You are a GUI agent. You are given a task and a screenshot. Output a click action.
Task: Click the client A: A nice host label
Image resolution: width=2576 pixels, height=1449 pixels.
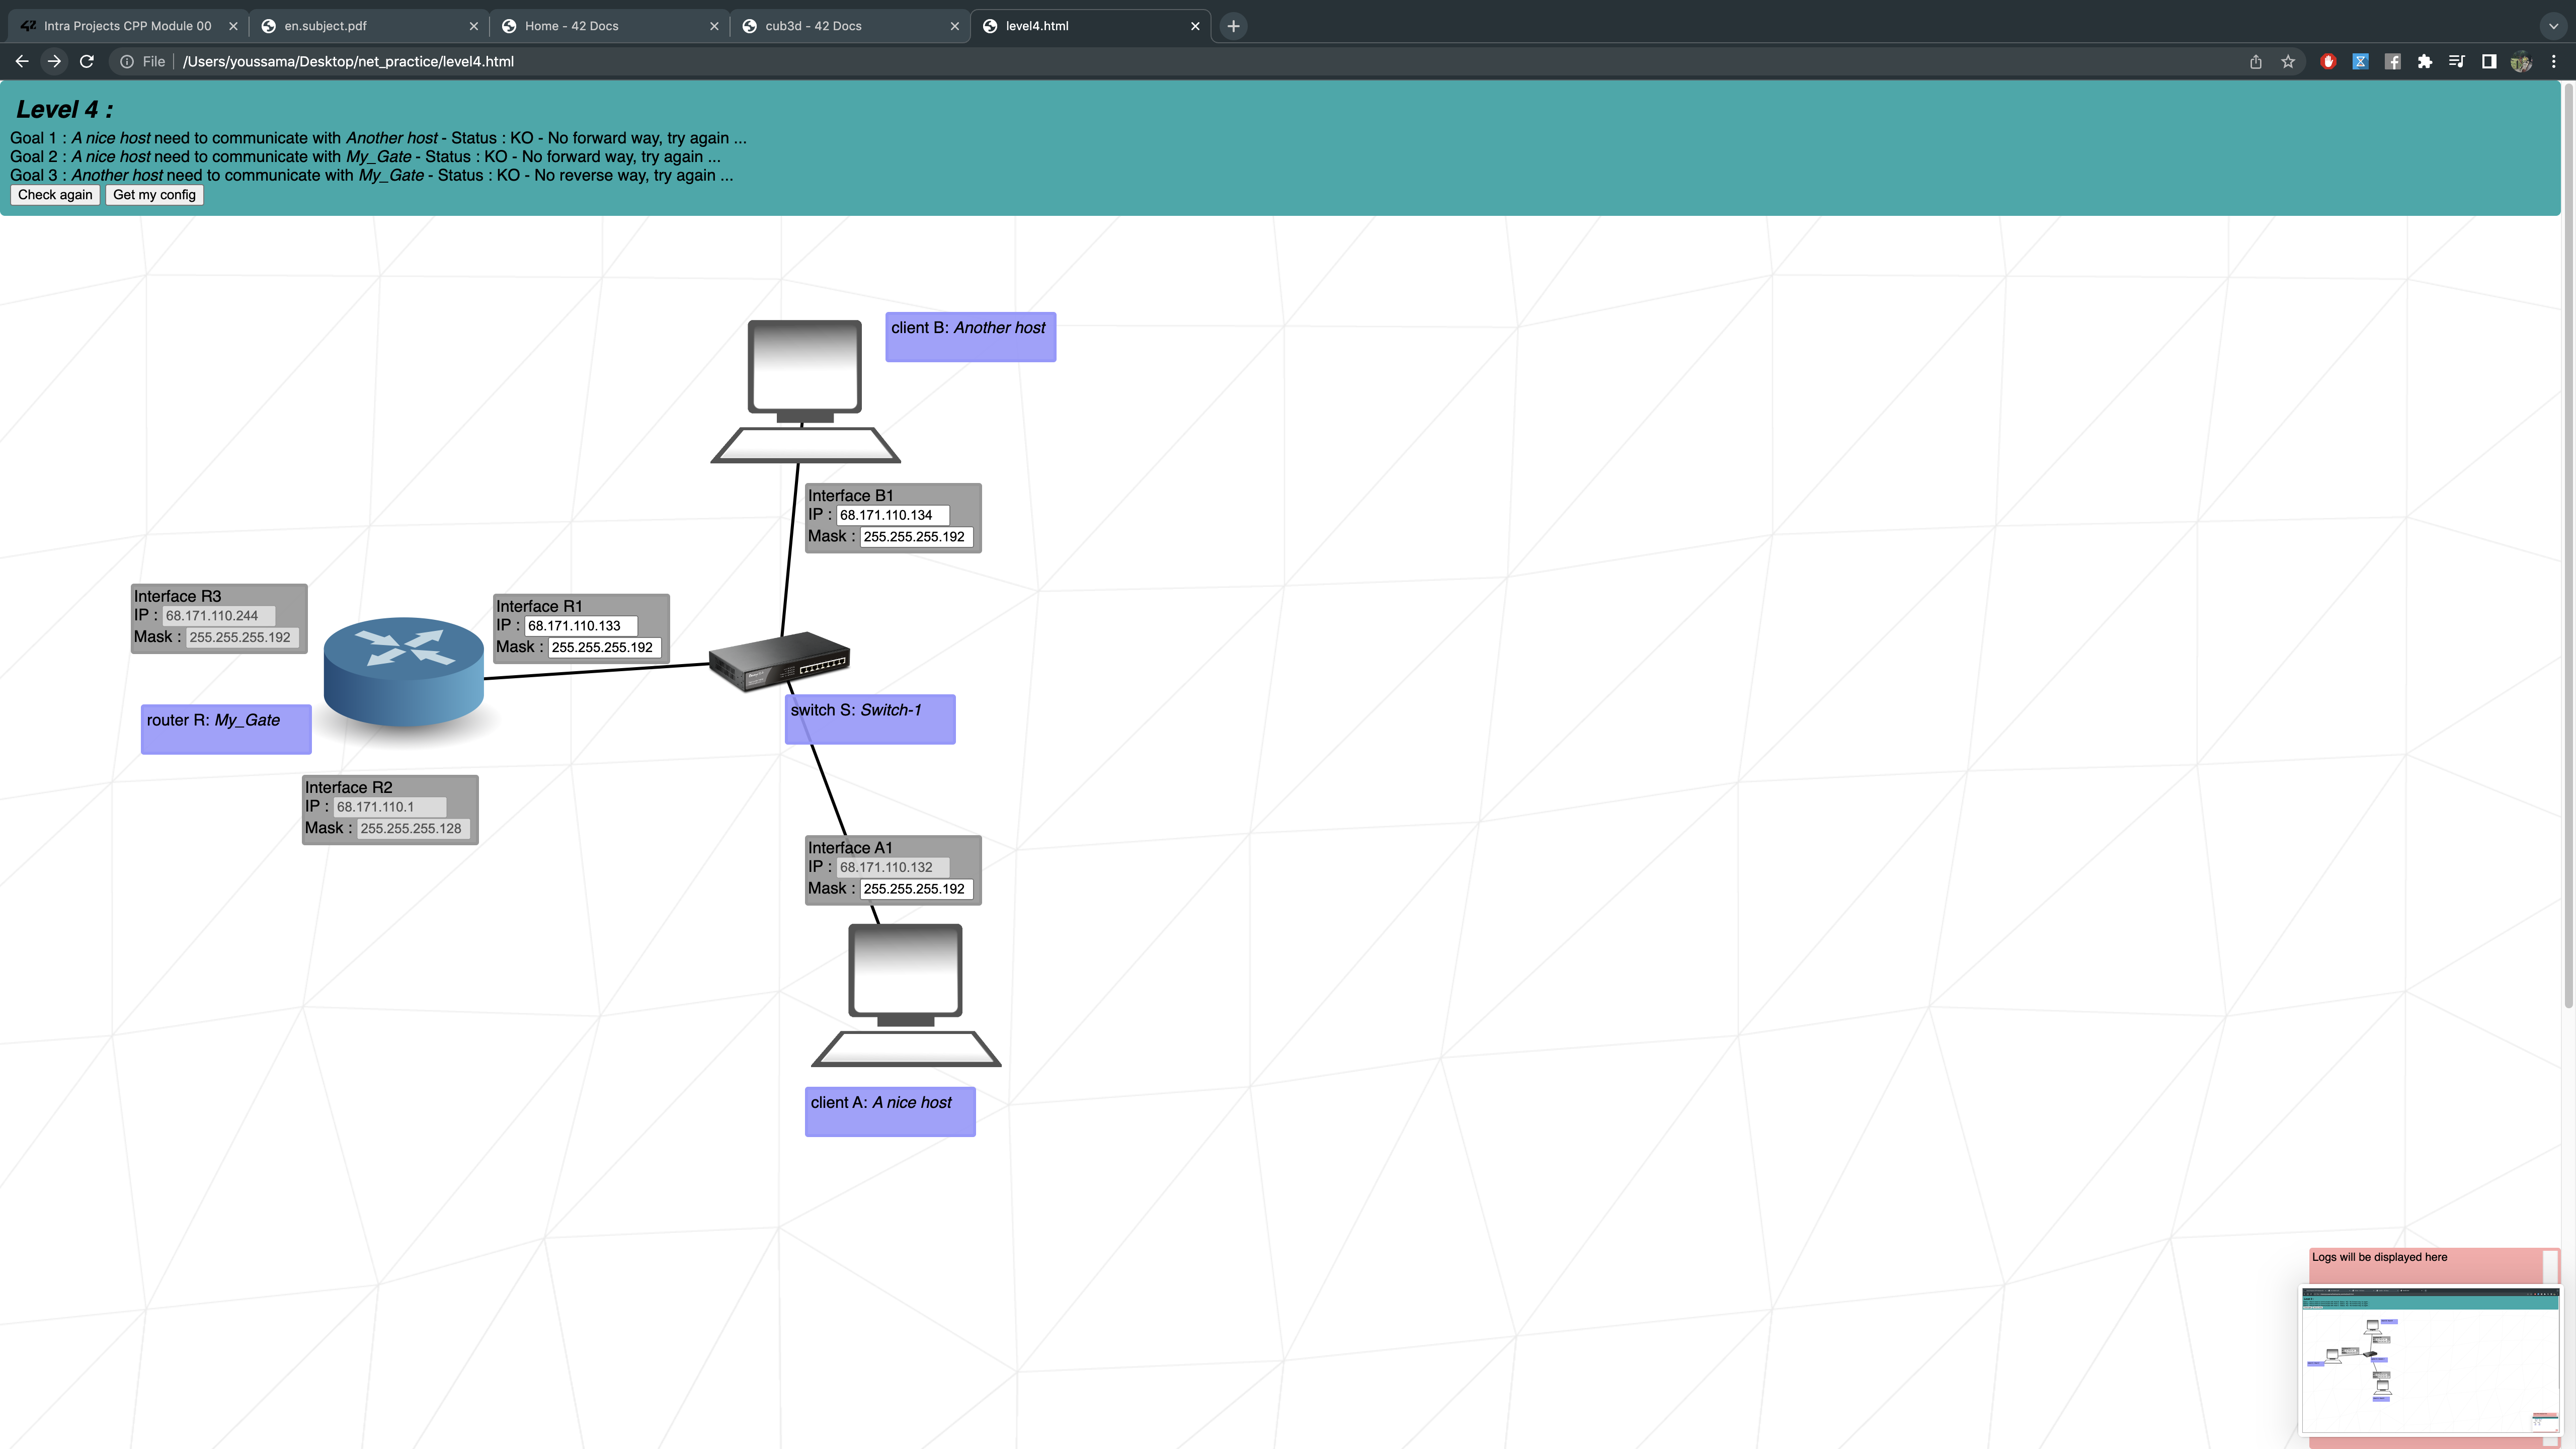890,1111
